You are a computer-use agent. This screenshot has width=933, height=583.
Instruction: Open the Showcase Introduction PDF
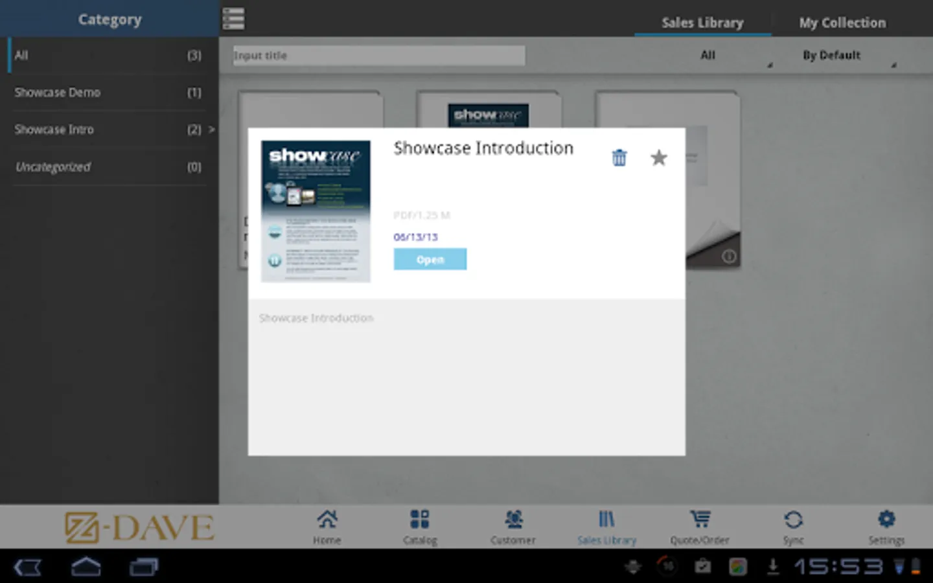coord(430,259)
